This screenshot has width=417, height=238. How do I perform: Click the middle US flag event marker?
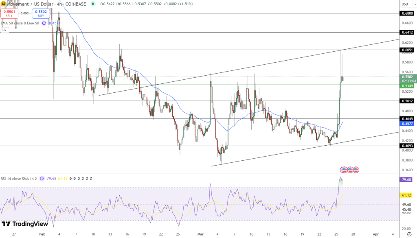(351, 170)
